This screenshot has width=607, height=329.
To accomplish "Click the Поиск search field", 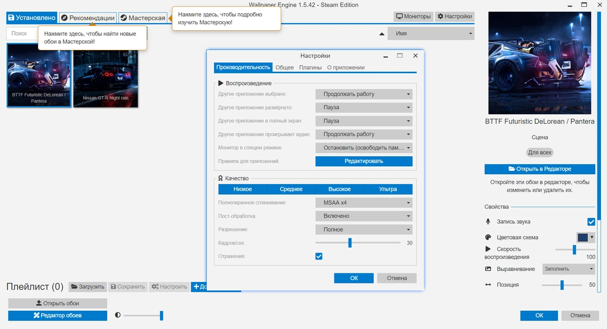I will [22, 33].
